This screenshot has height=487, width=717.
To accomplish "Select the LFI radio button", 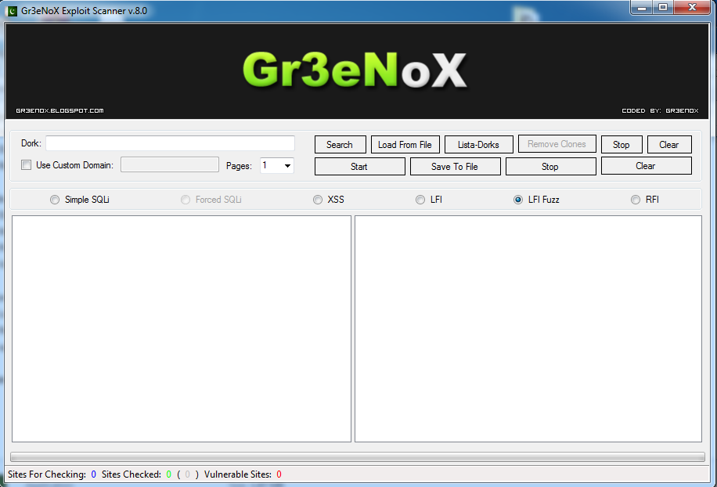I will click(x=420, y=200).
